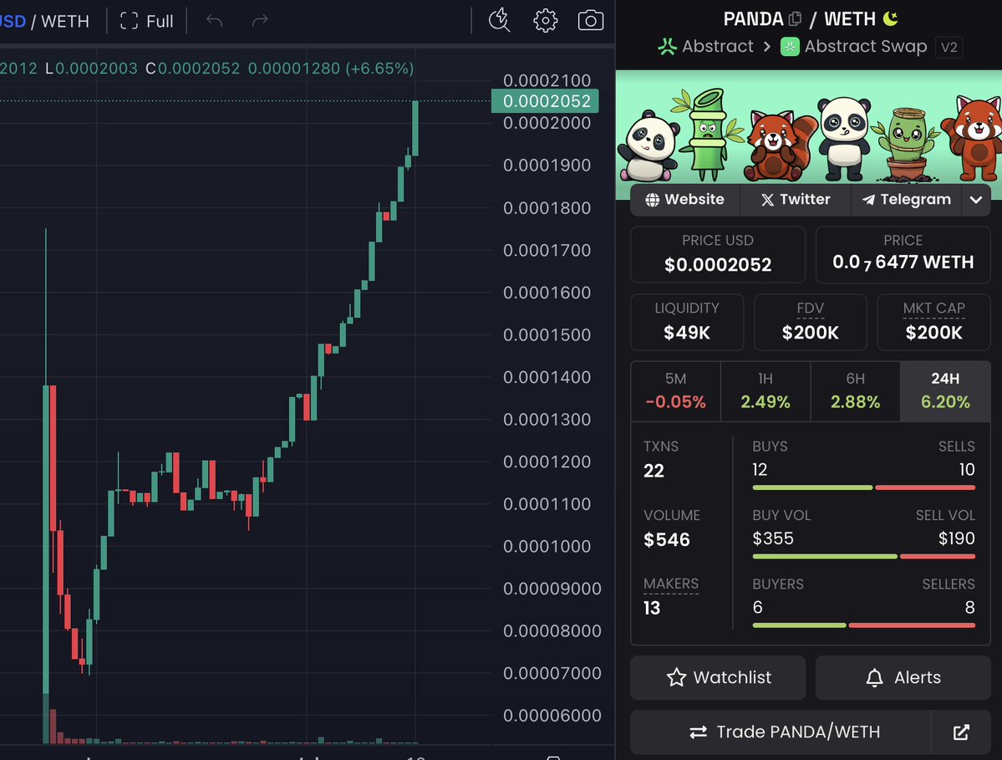Click the WETH price 6477 box
The height and width of the screenshot is (760, 1002).
pos(903,254)
